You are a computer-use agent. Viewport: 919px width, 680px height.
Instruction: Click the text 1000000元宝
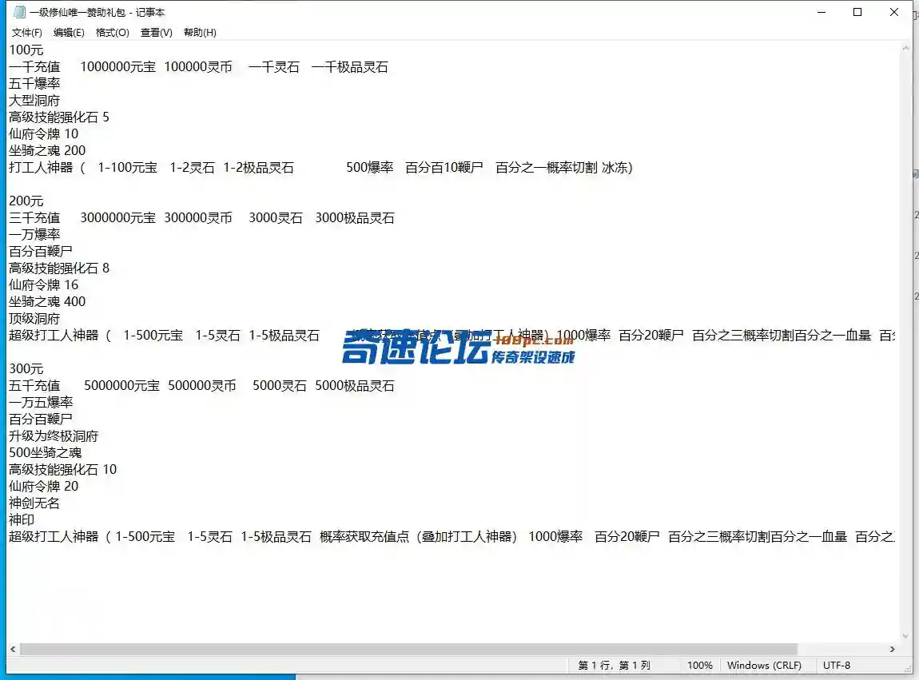[x=117, y=67]
